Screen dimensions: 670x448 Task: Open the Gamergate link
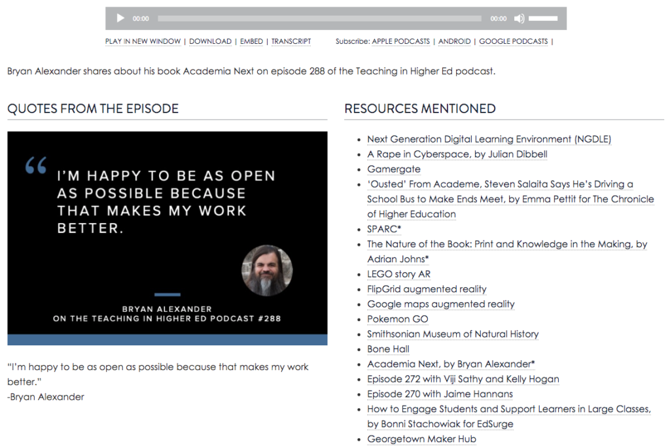[393, 169]
